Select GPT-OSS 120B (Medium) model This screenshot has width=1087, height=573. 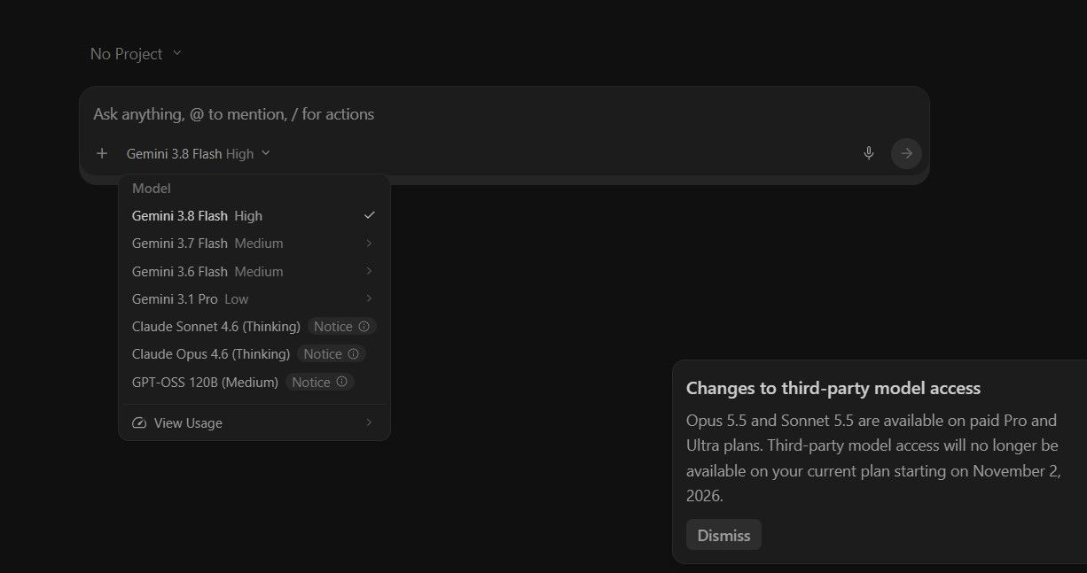point(254,382)
